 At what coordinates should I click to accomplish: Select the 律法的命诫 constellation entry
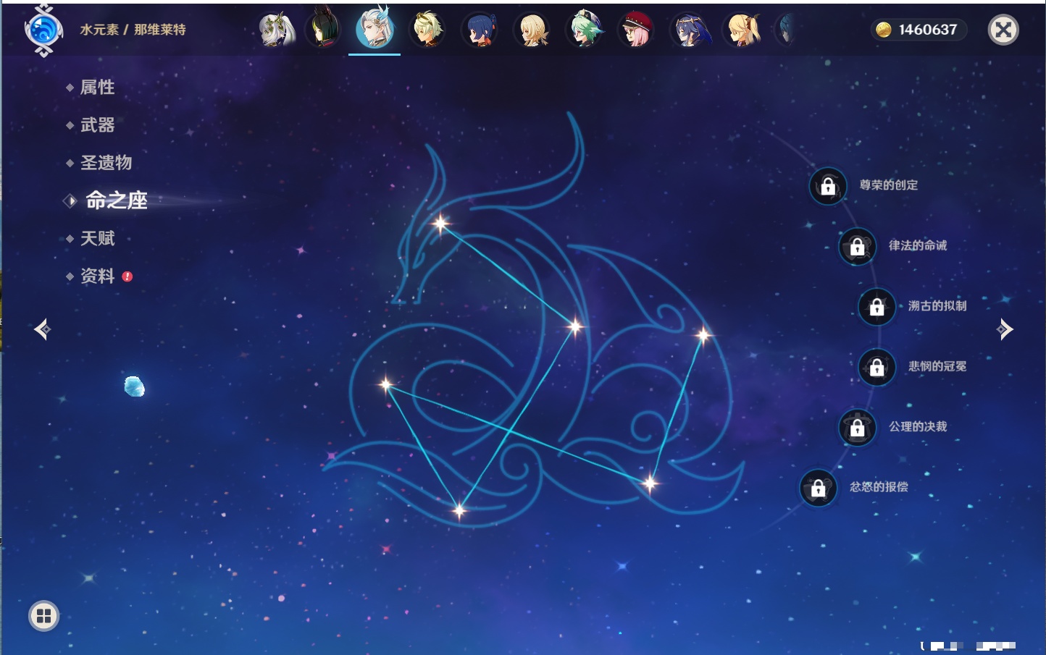[x=917, y=246]
